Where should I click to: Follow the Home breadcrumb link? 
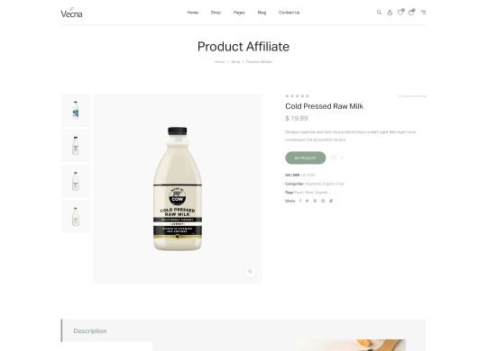(x=219, y=62)
